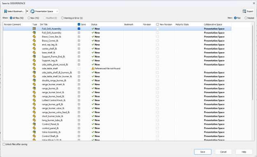257x157 pixels.
Task: Click the part icon beside Lofted Control Knob_&
Action: 34,100
